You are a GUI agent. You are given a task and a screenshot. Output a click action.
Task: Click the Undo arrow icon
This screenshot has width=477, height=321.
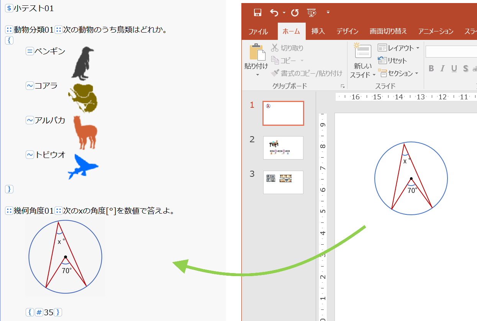coord(274,13)
